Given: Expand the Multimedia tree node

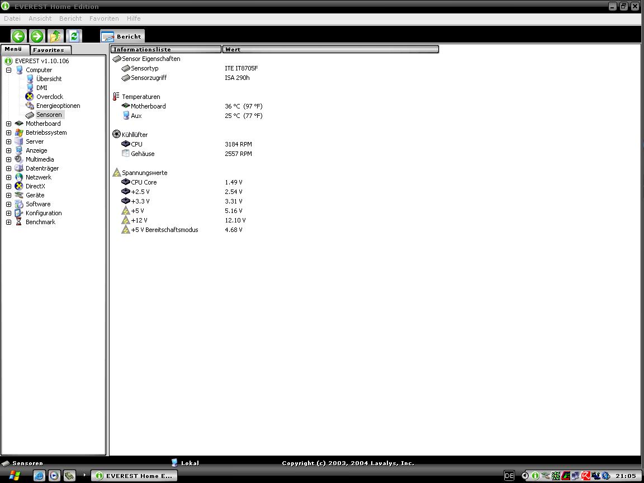Looking at the screenshot, I should [x=8, y=159].
